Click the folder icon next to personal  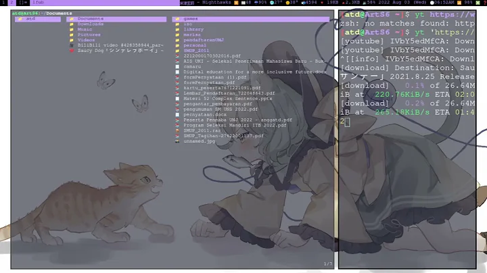(177, 45)
